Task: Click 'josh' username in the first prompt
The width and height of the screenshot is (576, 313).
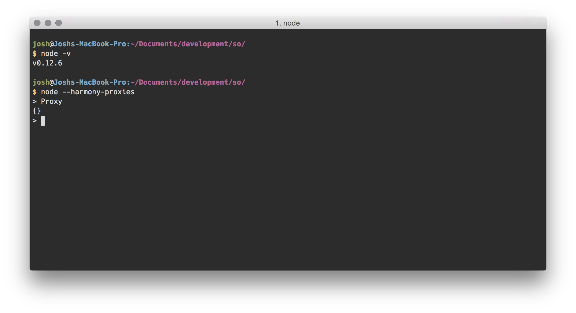Action: (x=41, y=44)
